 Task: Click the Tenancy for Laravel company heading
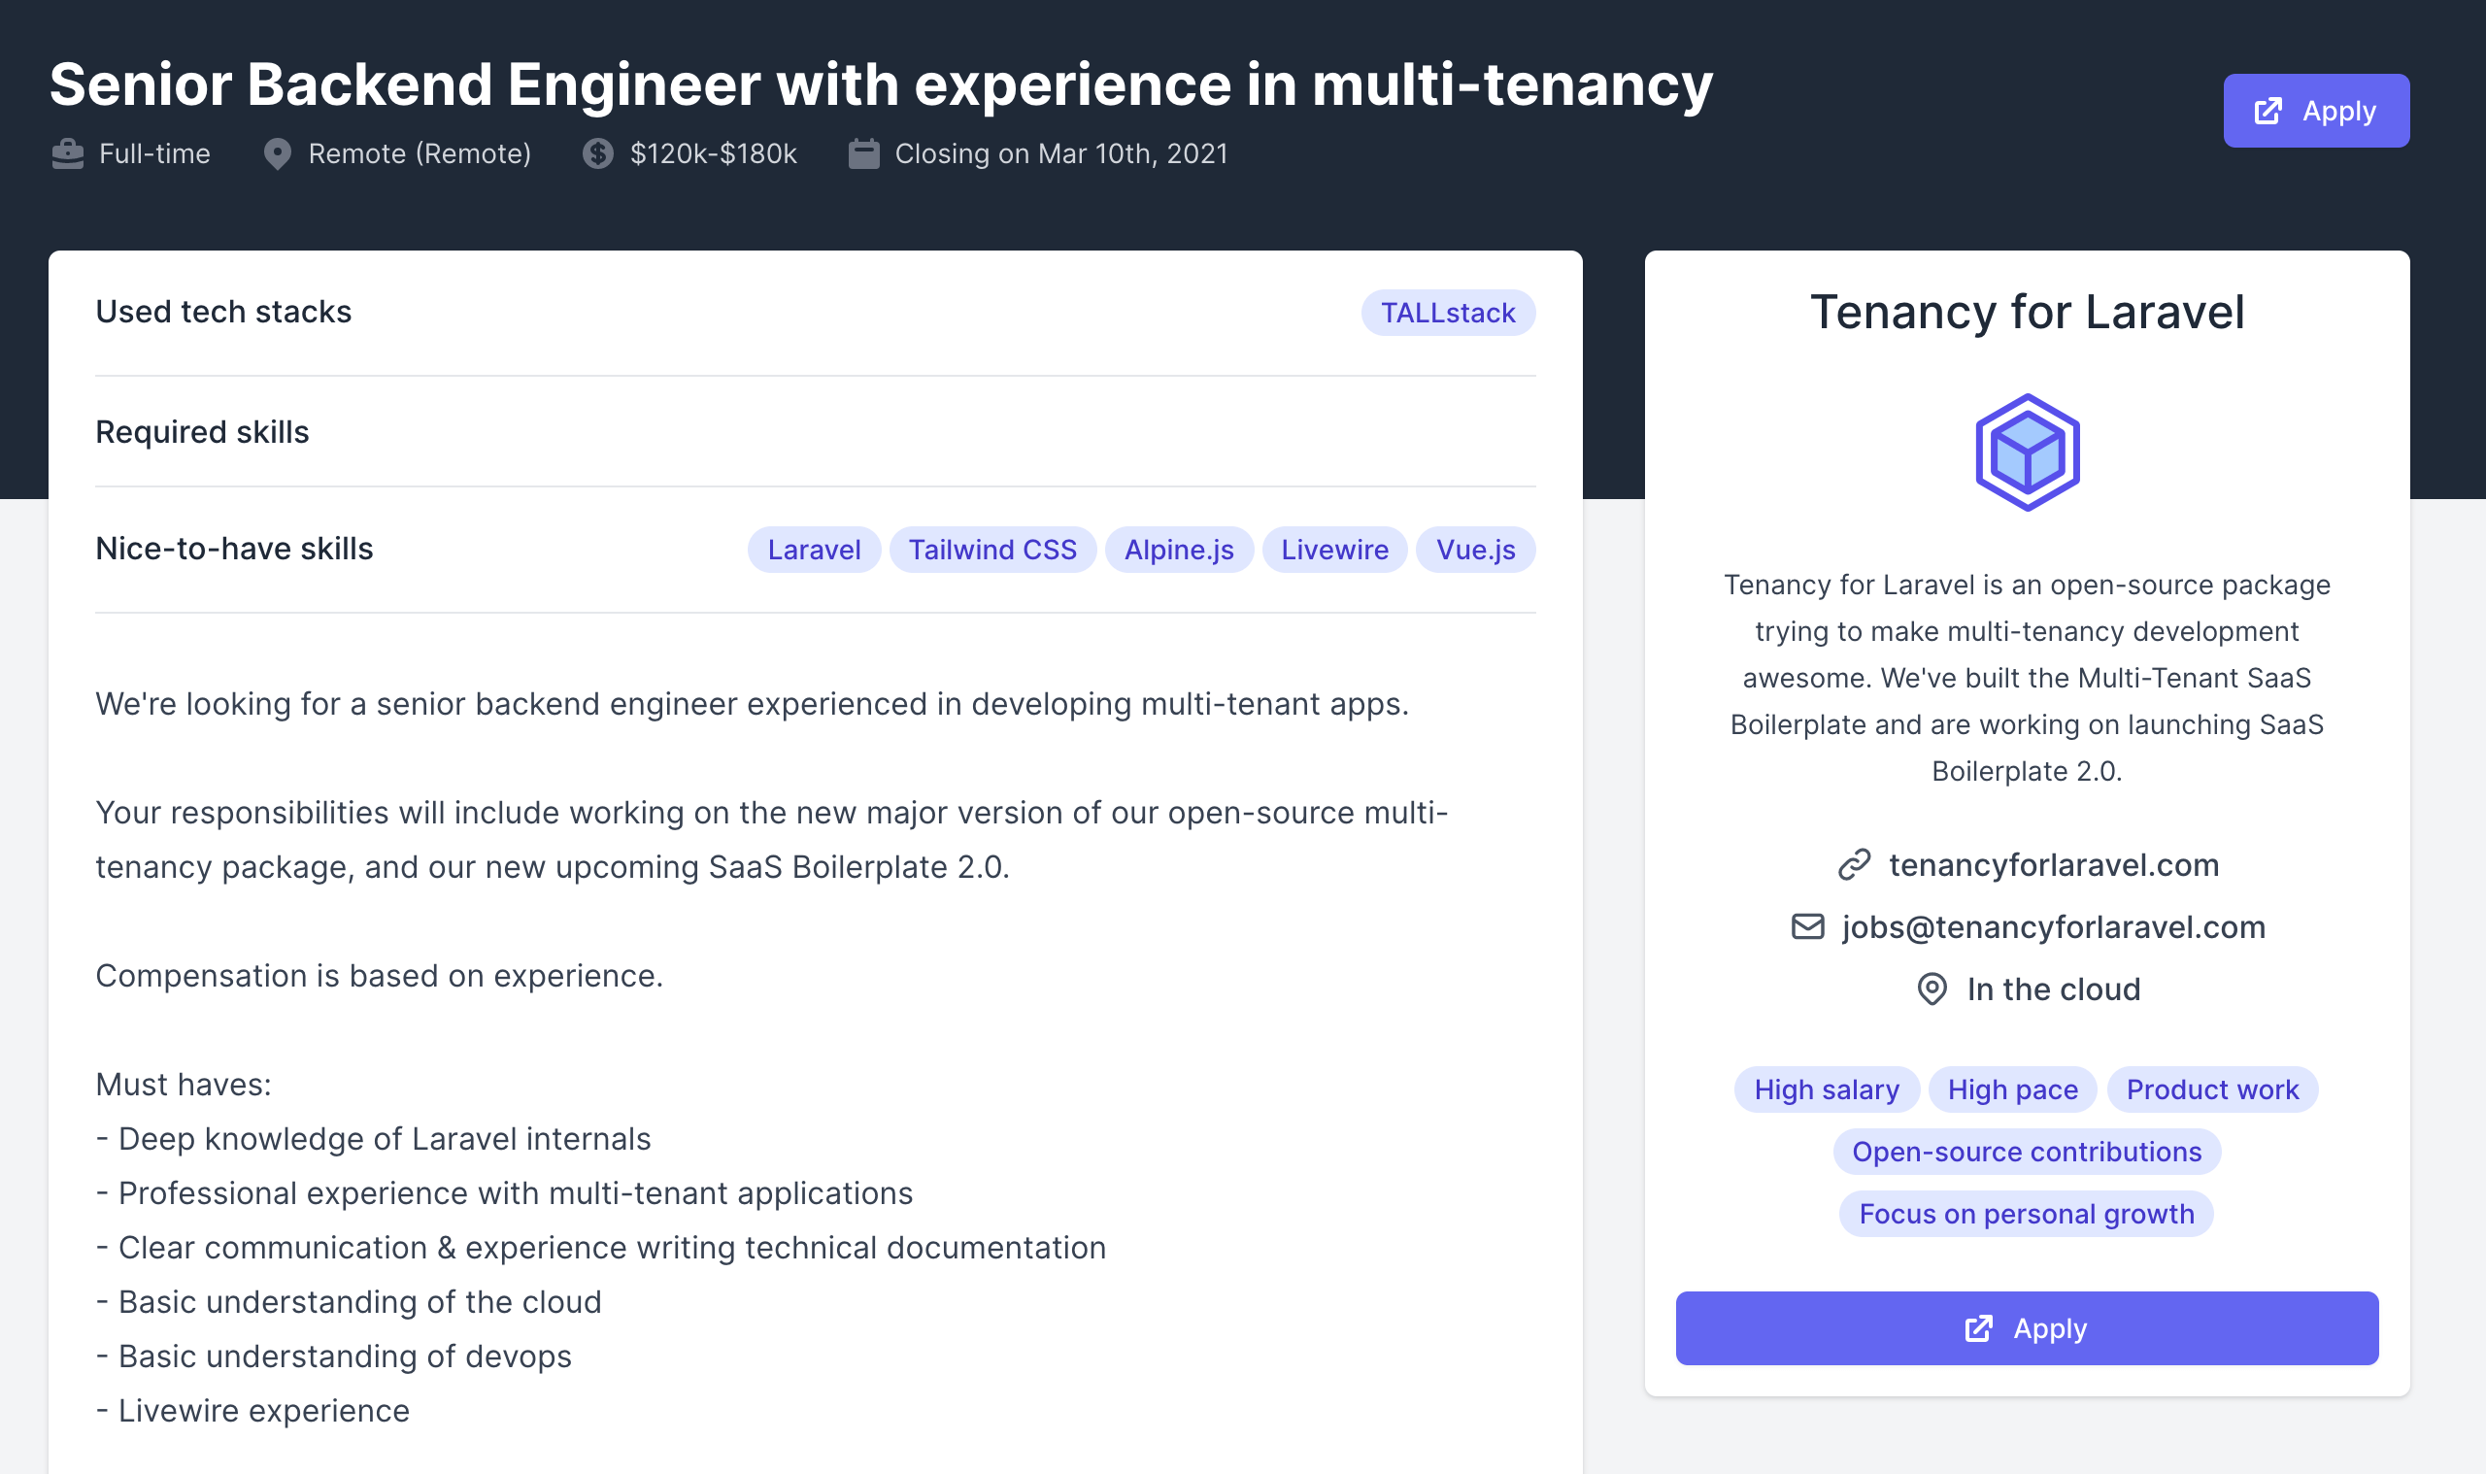pos(2026,312)
